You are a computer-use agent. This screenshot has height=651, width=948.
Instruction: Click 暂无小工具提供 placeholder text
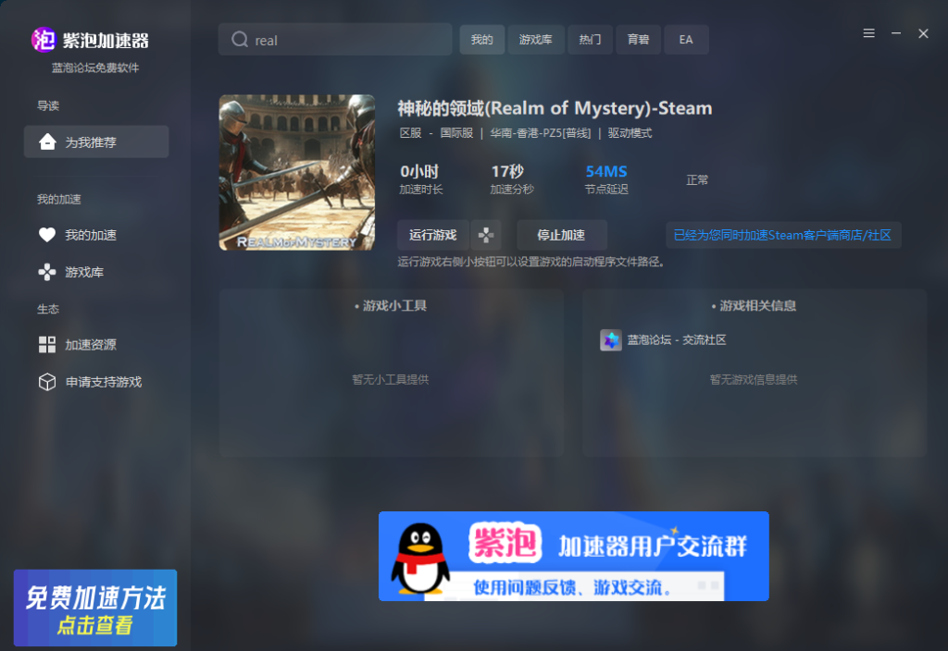tap(391, 379)
